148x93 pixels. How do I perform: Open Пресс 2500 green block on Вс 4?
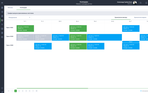coord(78,46)
